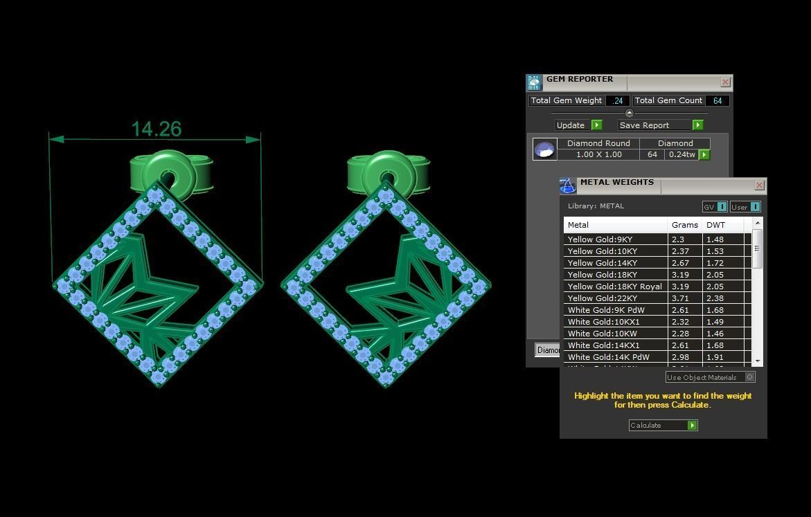Screen dimensions: 811x517
Task: Click the Metal Weights scale icon
Action: pos(567,186)
